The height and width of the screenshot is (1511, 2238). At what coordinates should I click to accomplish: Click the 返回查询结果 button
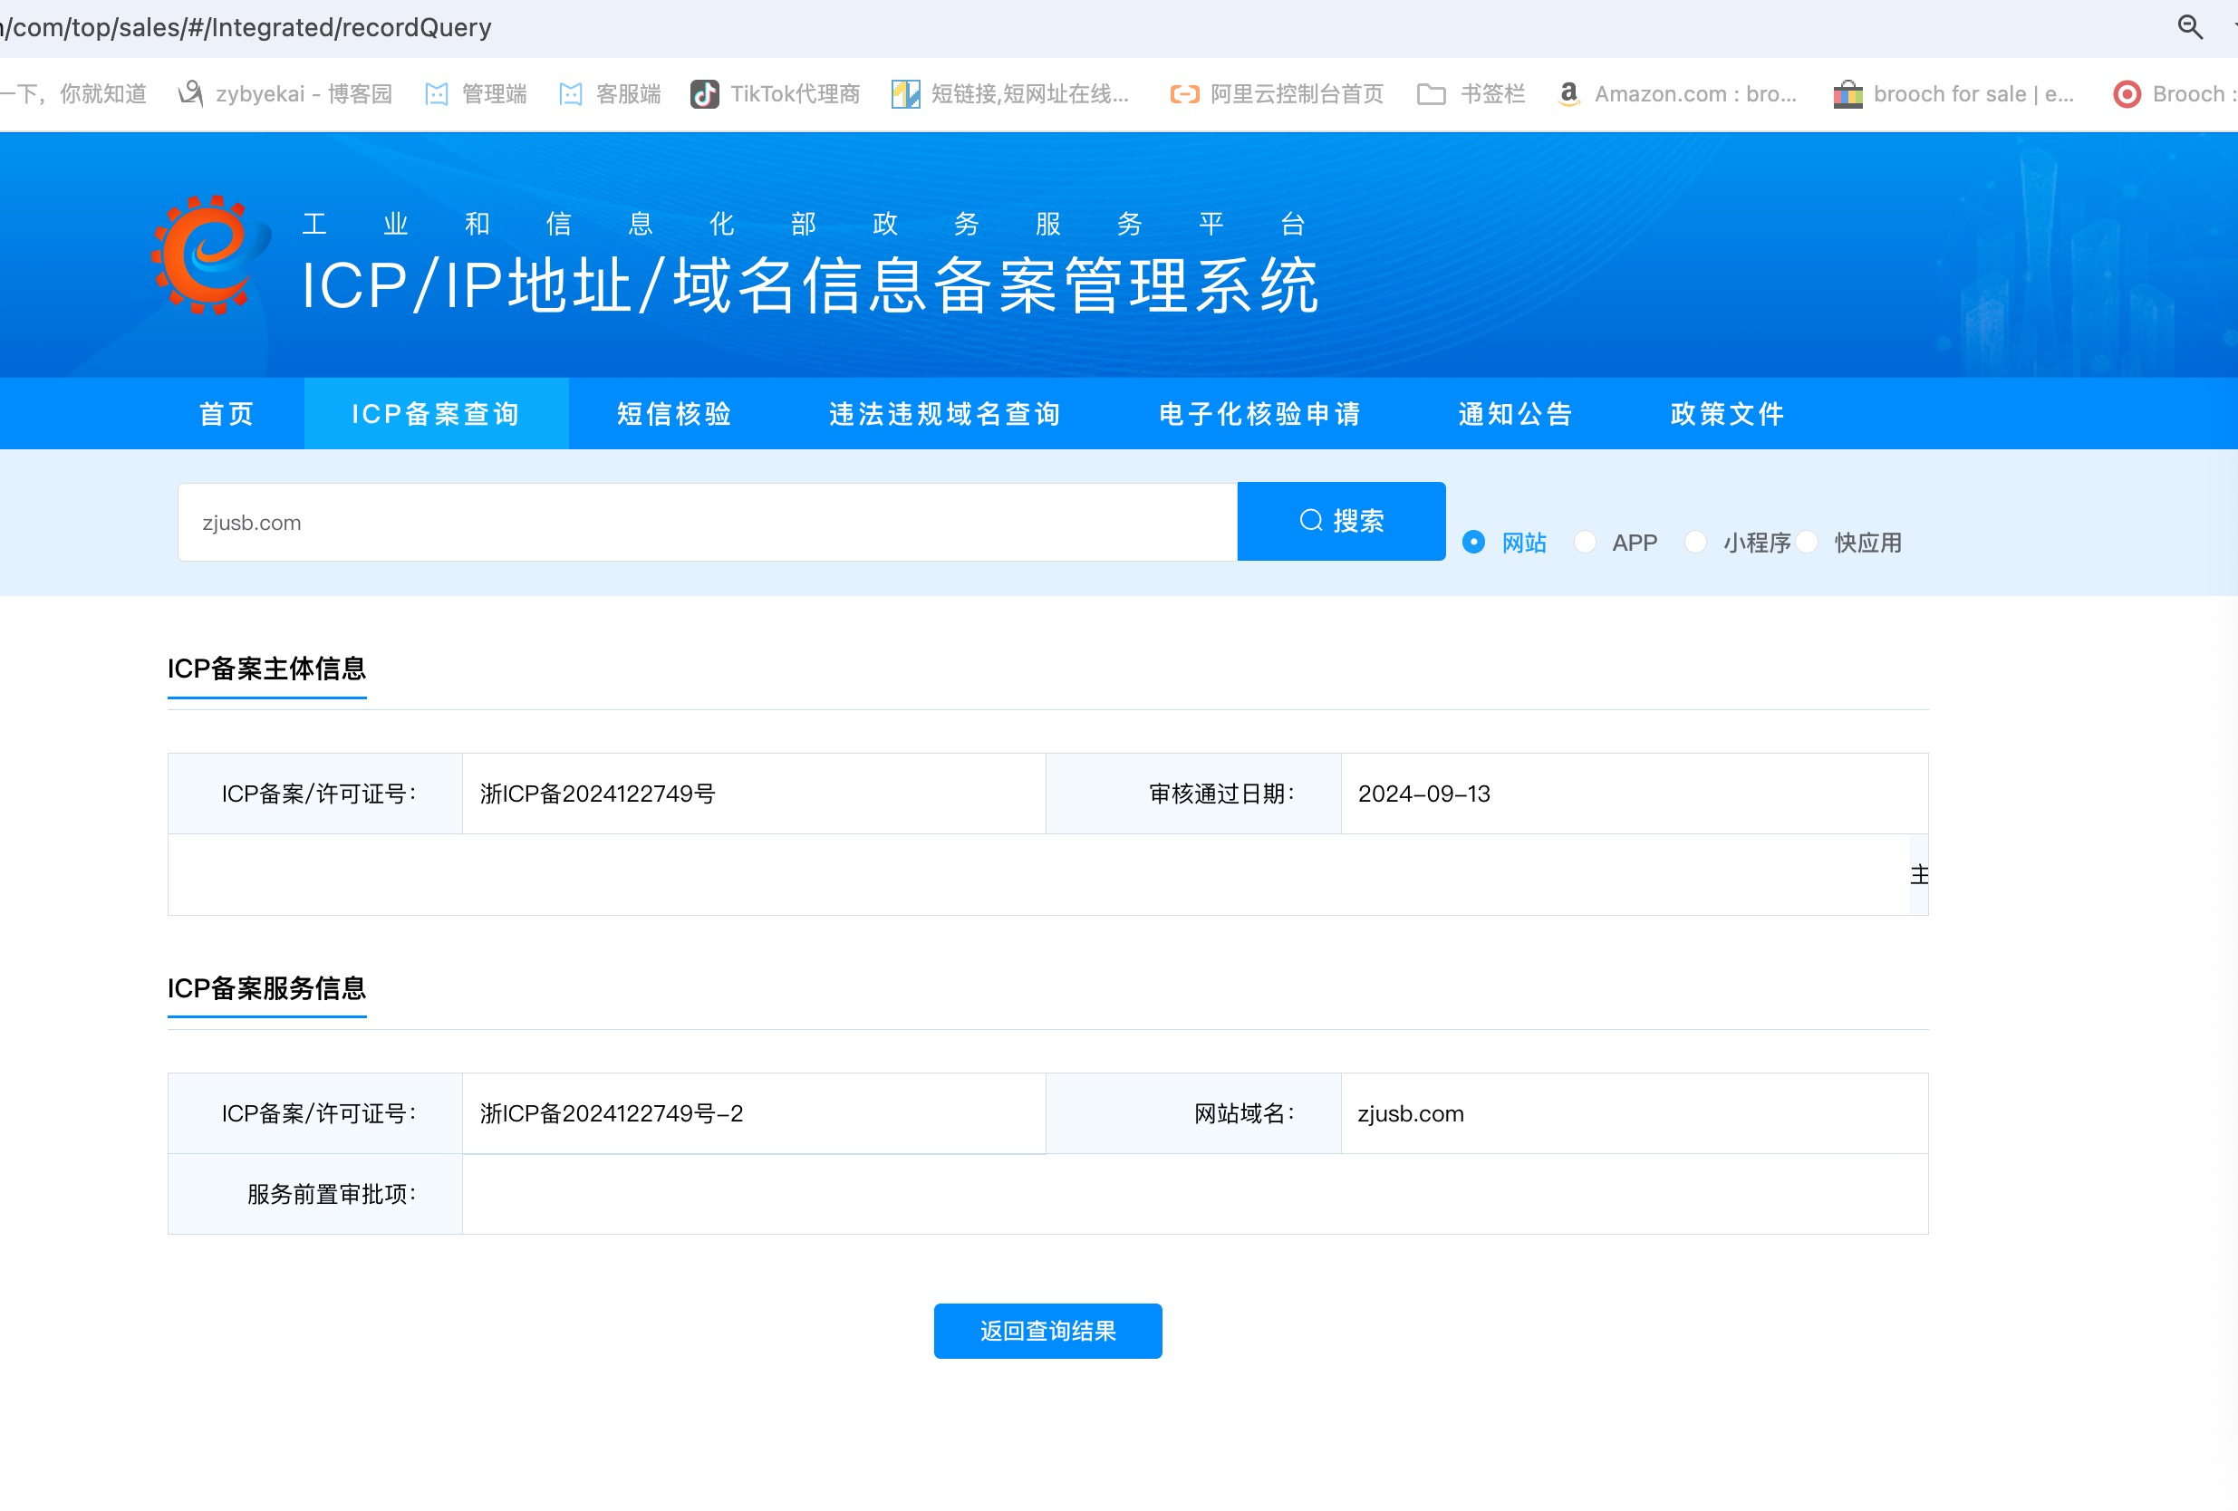(1047, 1331)
